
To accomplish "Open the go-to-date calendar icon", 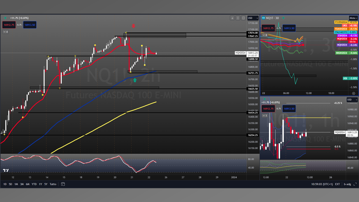I will pos(63,184).
